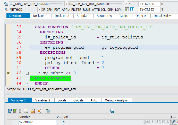This screenshot has height=125, width=178.
Task: Click the Variable column header
Action: 37,117
